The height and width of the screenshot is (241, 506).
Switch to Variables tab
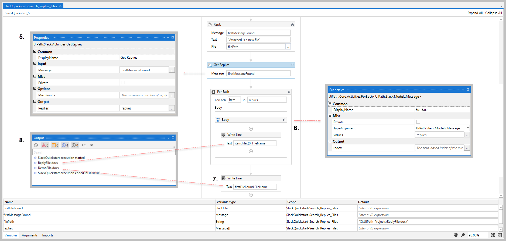[x=11, y=235]
